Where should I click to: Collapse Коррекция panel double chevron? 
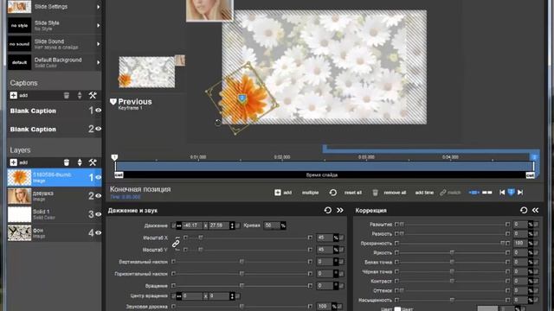[x=536, y=210]
